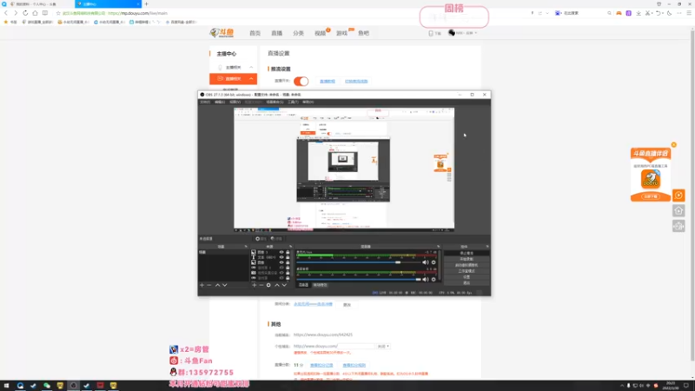The width and height of the screenshot is (695, 391).
Task: Add a new source with the plus icon
Action: (254, 285)
